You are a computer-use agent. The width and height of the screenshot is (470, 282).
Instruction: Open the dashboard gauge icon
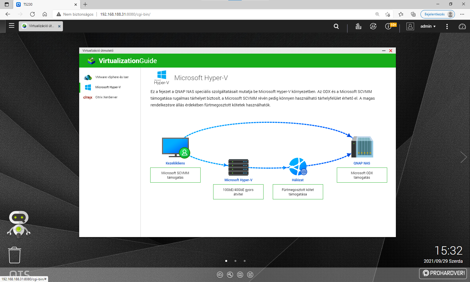pyautogui.click(x=462, y=26)
